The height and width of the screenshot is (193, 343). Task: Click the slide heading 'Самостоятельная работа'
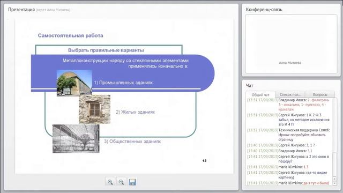(x=70, y=35)
